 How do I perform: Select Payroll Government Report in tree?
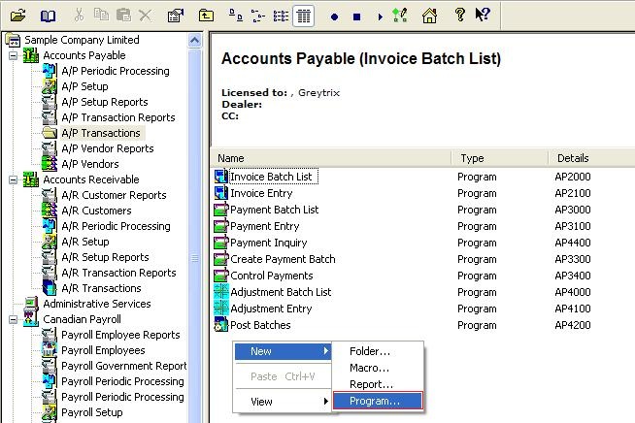124,366
